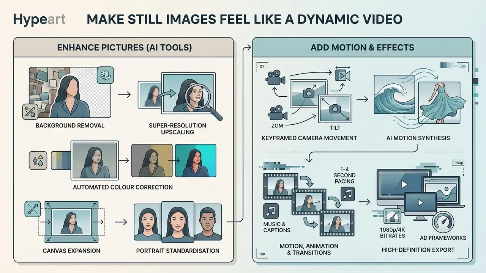Viewport: 486px width, 273px height.
Task: Click the 1080p badge
Action: [x=458, y=163]
